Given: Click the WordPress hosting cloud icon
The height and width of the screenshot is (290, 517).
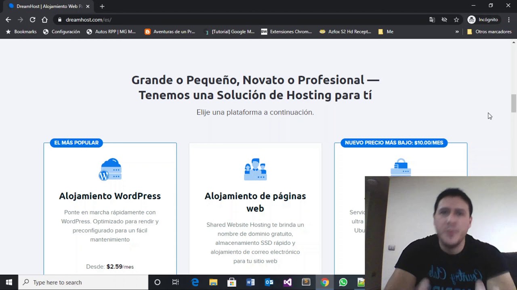Looking at the screenshot, I should (x=110, y=169).
